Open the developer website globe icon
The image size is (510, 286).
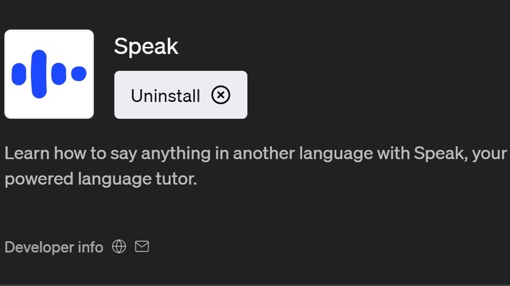coord(119,247)
